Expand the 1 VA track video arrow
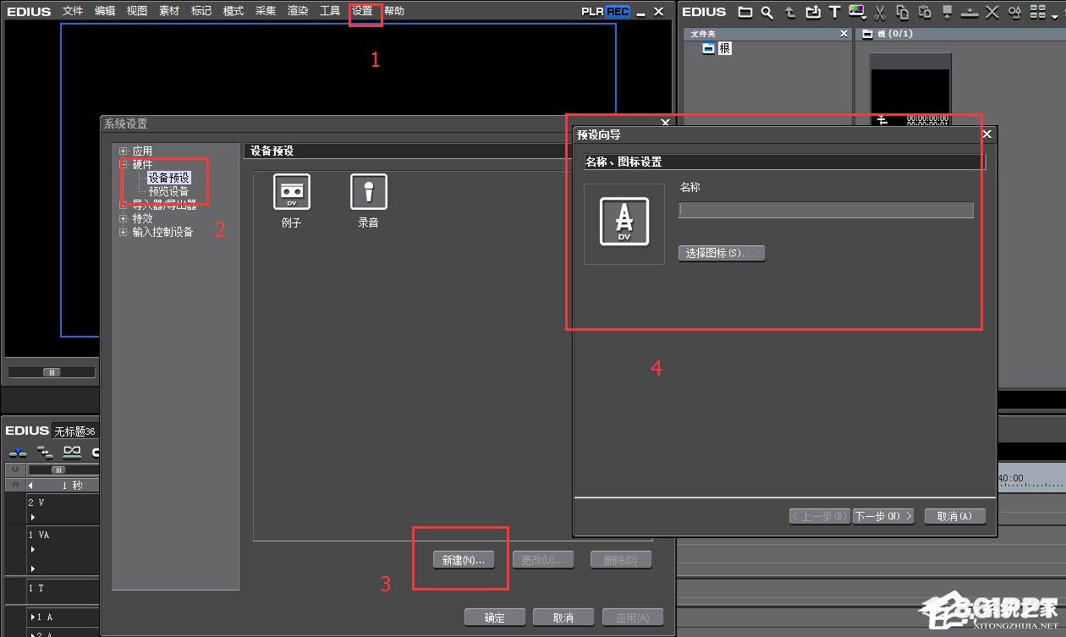Screen dimensions: 1066x637 (33, 551)
